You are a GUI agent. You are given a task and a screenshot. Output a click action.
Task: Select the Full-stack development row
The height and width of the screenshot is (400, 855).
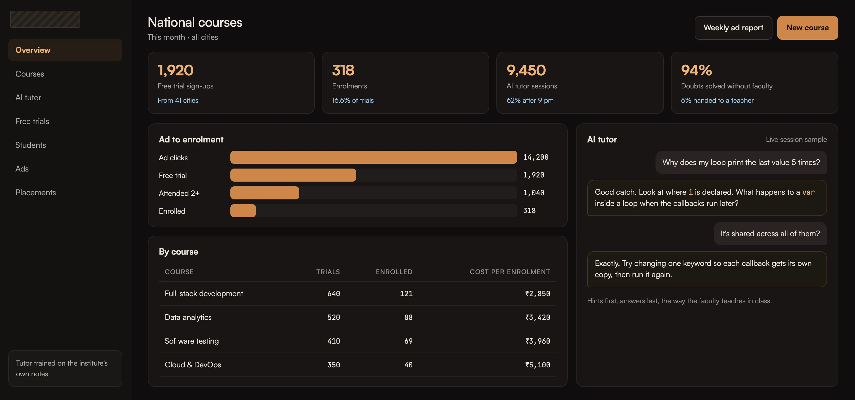tap(357, 293)
